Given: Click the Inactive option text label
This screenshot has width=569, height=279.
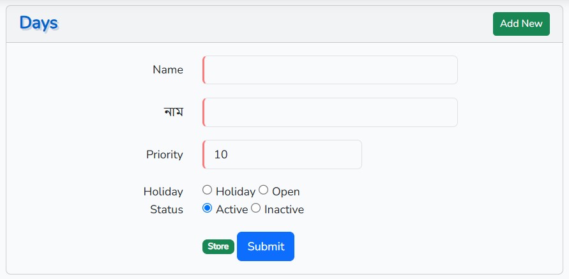Looking at the screenshot, I should [284, 209].
